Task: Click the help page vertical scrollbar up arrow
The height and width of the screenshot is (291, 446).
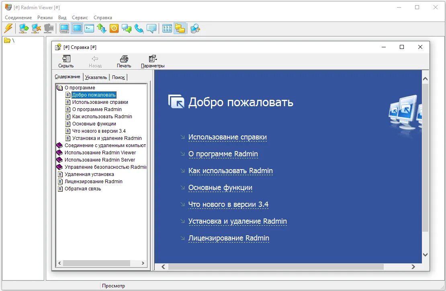Action: click(x=425, y=79)
